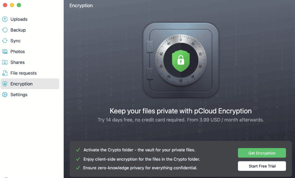Select the Backup text label in sidebar
Viewport: 295px width, 178px height.
tap(18, 30)
